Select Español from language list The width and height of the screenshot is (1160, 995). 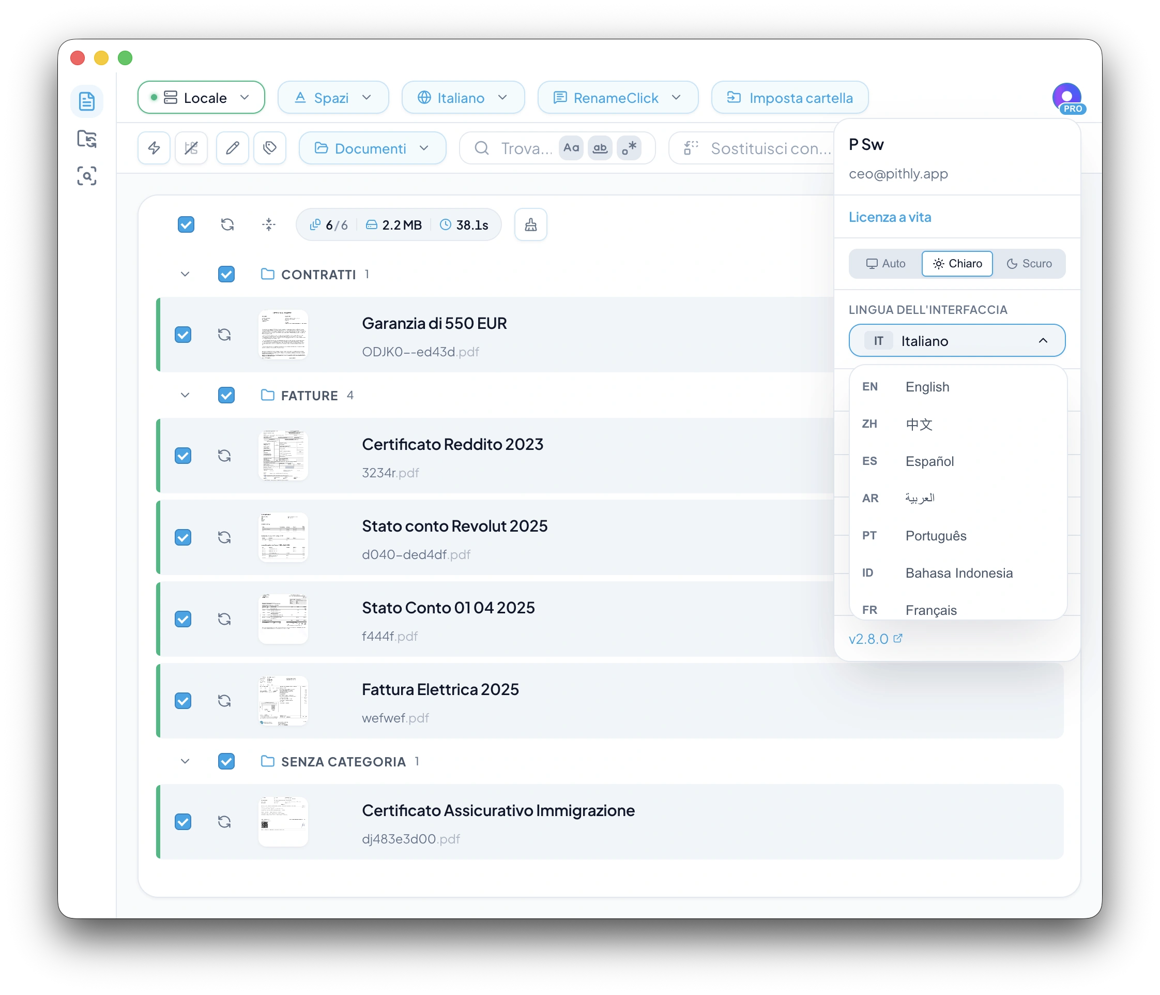pyautogui.click(x=958, y=461)
